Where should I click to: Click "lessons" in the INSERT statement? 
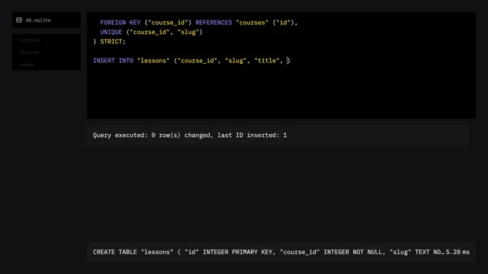[153, 61]
